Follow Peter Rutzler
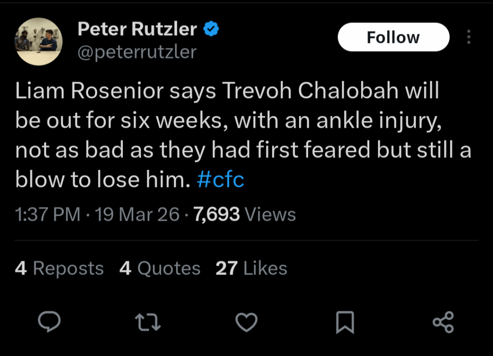 click(x=393, y=37)
